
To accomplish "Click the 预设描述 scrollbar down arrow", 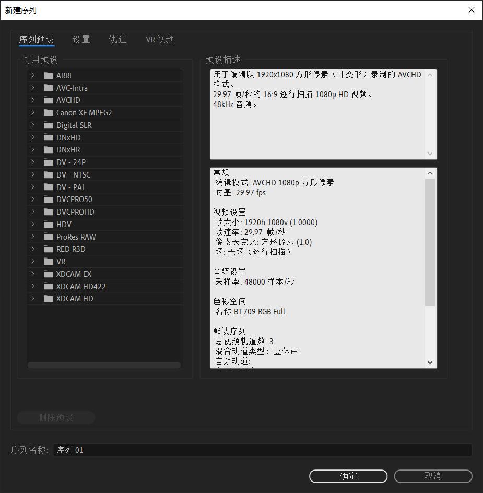I will pos(429,154).
